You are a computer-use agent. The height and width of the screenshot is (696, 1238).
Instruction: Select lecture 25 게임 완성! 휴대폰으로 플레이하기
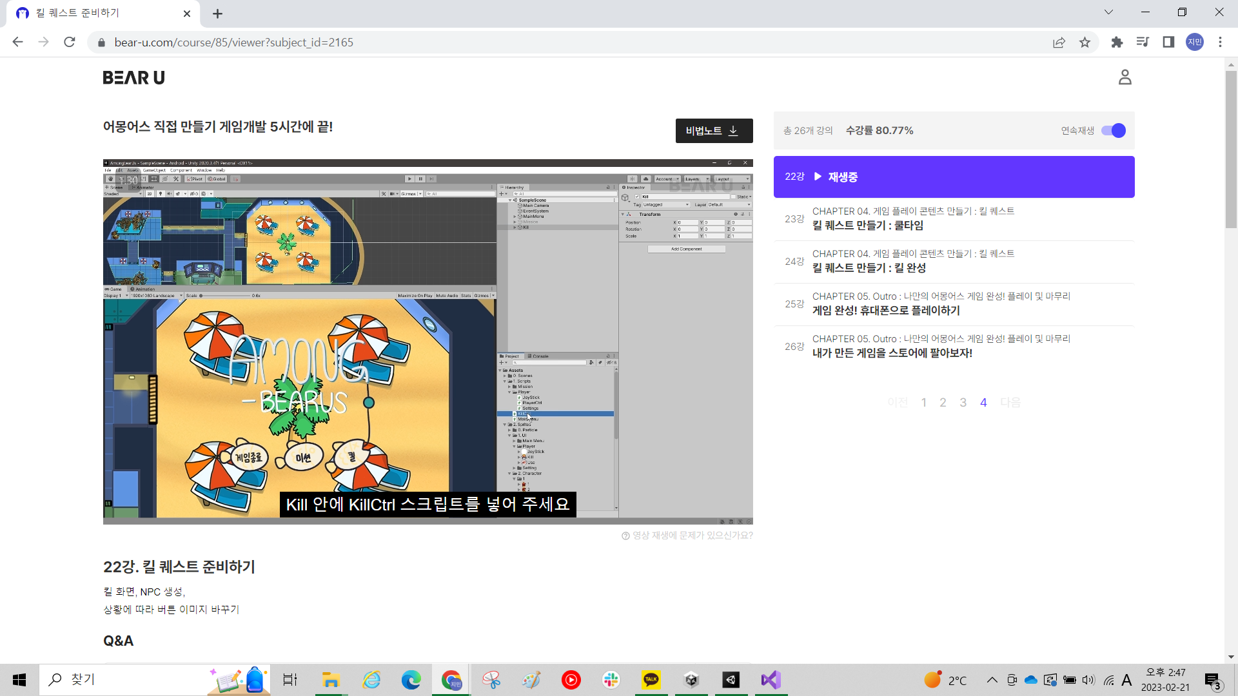(x=885, y=311)
